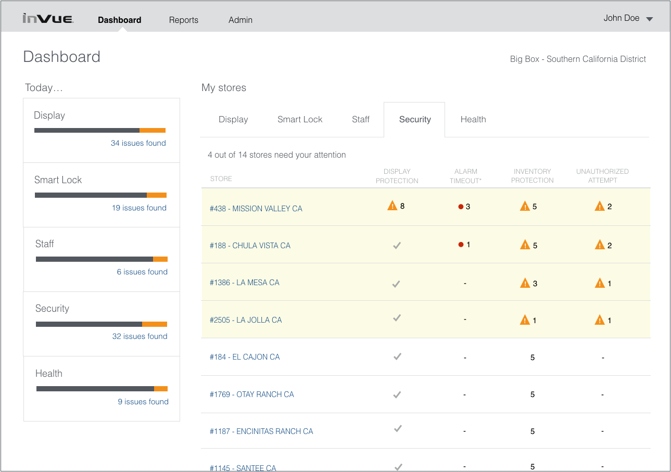Image resolution: width=671 pixels, height=472 pixels.
Task: Sort the ALARM TIMEOUT column
Action: click(465, 176)
